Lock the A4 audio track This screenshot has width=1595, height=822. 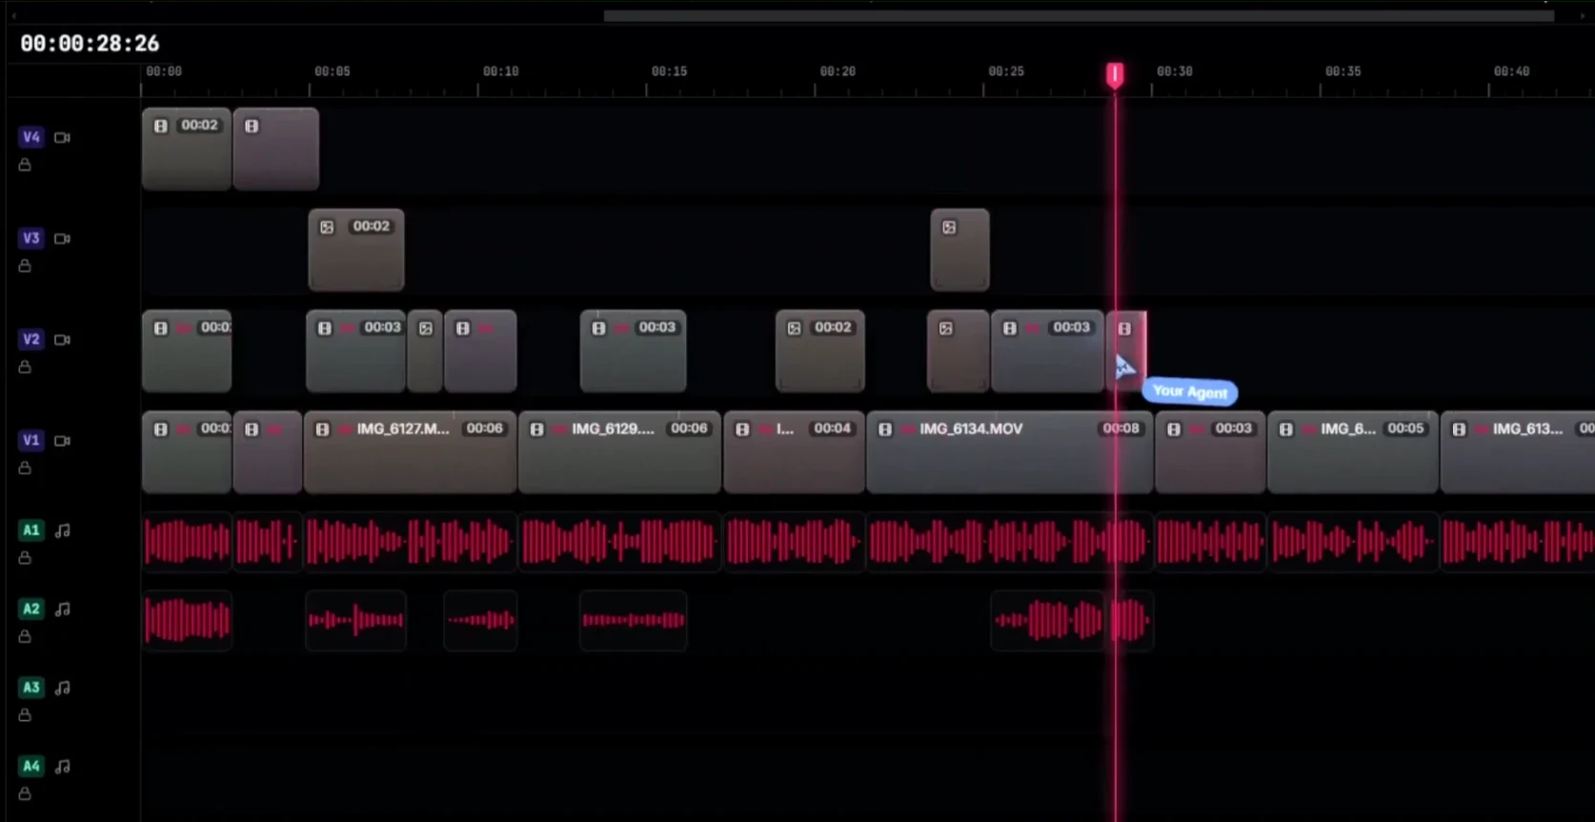pos(25,793)
